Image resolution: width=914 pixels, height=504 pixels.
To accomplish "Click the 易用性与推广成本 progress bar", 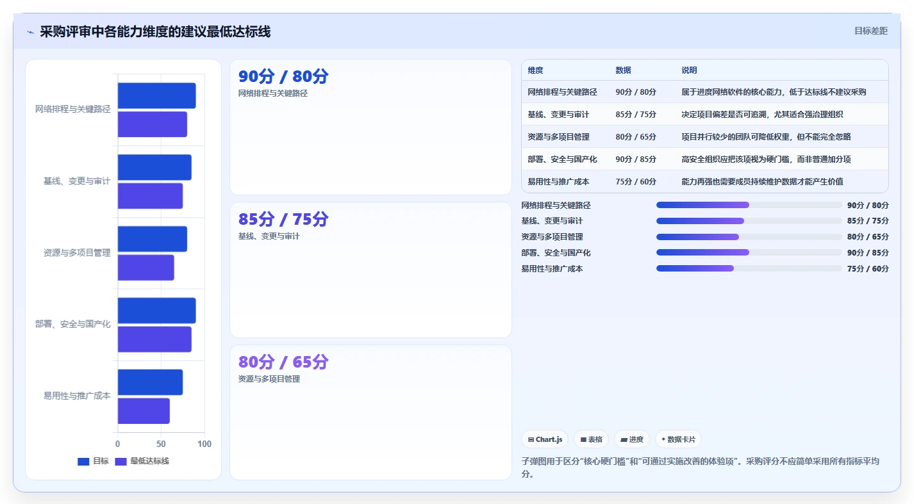I will point(749,269).
